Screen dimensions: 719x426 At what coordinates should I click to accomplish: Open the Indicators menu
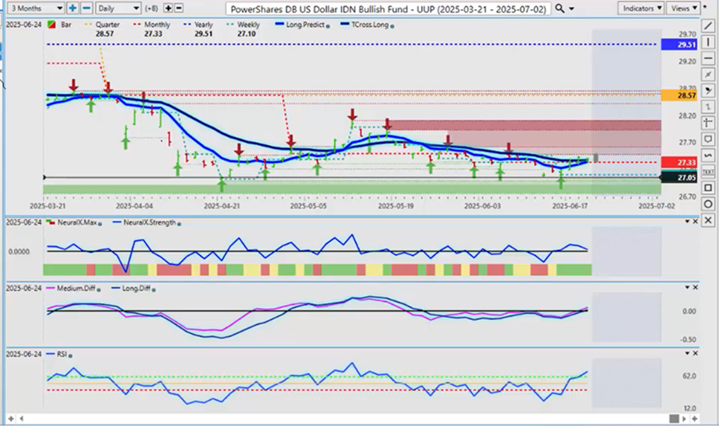641,8
